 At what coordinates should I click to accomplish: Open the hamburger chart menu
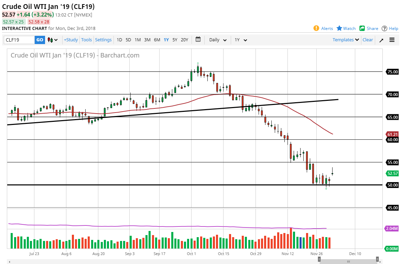[x=392, y=40]
